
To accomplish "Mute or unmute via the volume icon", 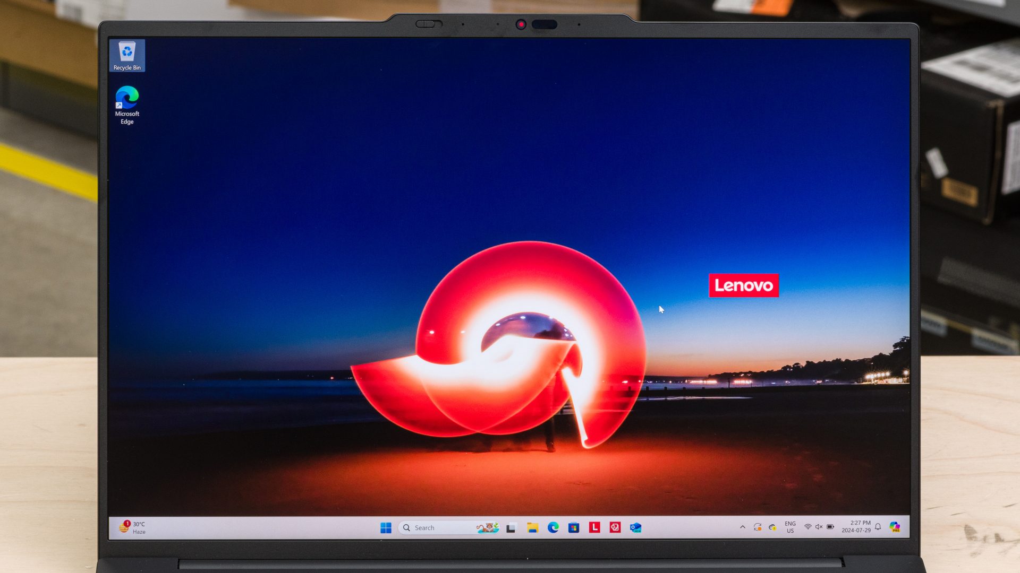I will tap(819, 527).
